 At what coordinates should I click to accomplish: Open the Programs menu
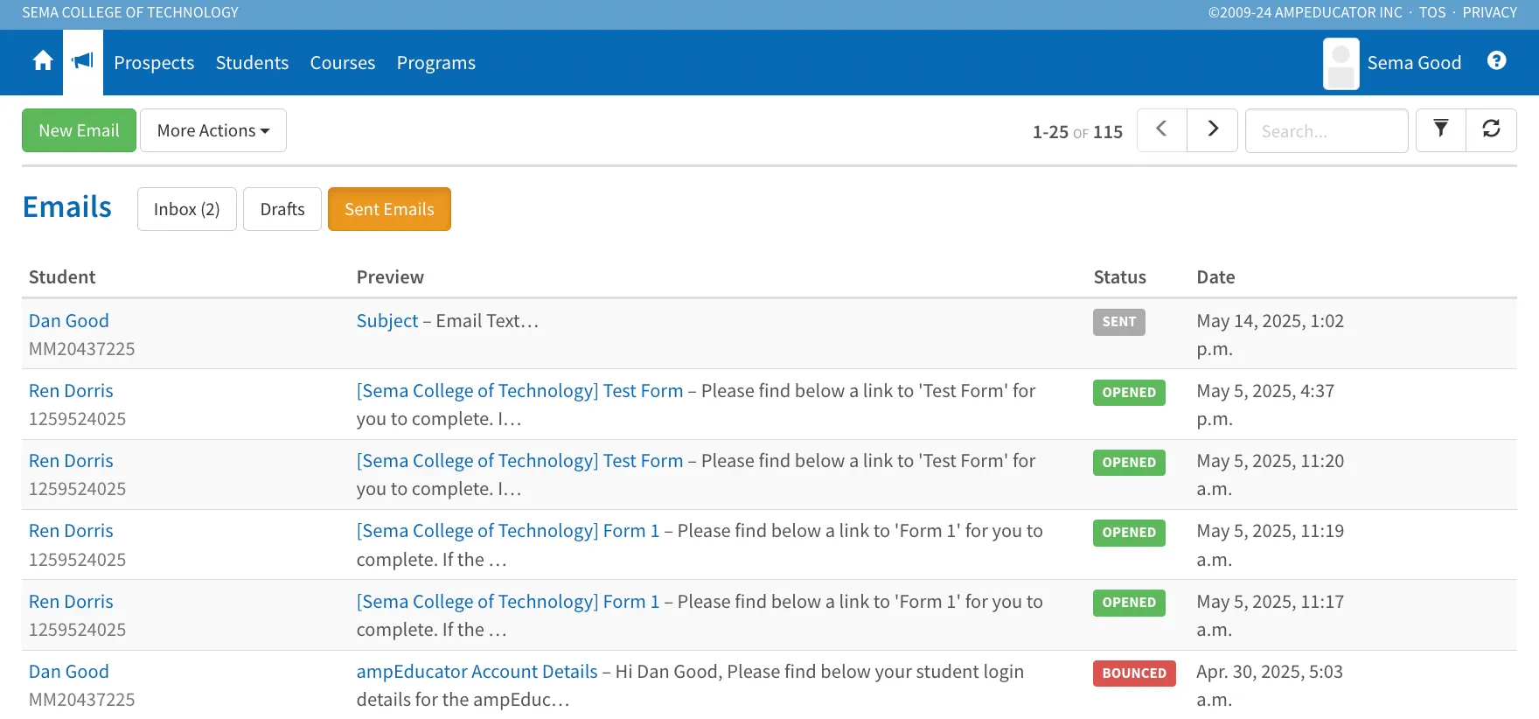435,63
